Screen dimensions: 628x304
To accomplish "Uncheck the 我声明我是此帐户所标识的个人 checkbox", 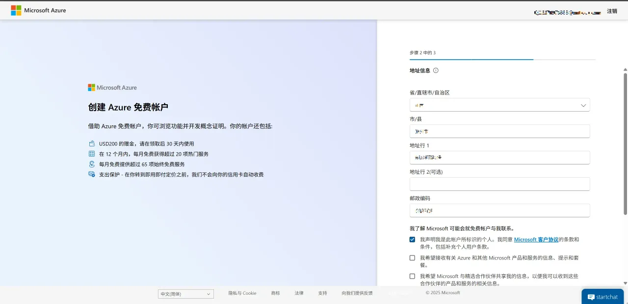I will [x=413, y=239].
